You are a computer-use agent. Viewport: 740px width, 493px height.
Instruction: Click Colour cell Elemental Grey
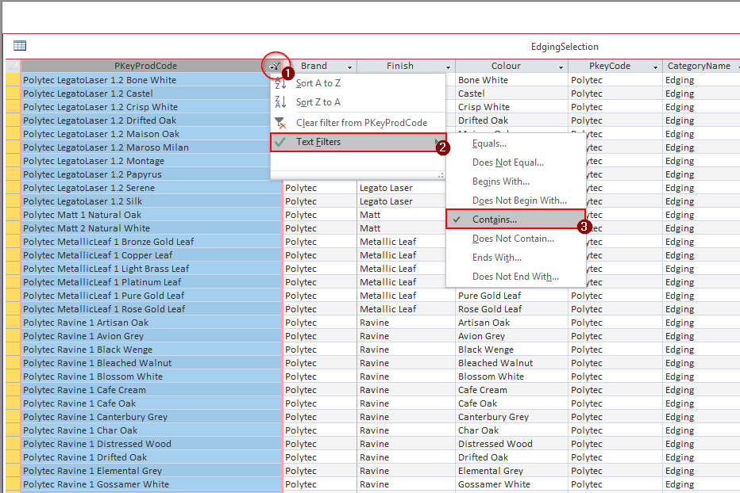[x=511, y=471]
